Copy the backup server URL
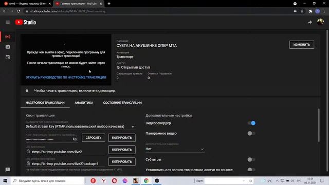This screenshot has height=185, width=329. [122, 162]
